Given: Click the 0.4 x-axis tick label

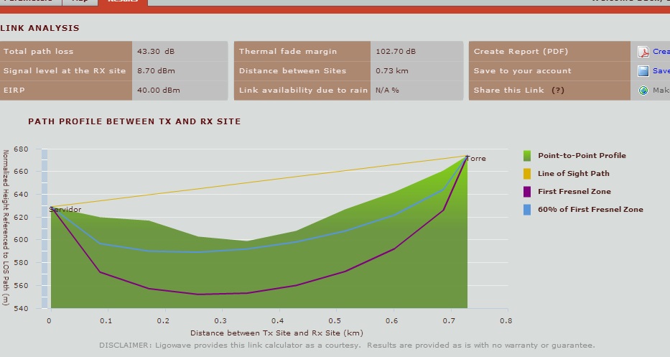Looking at the screenshot, I should point(277,320).
